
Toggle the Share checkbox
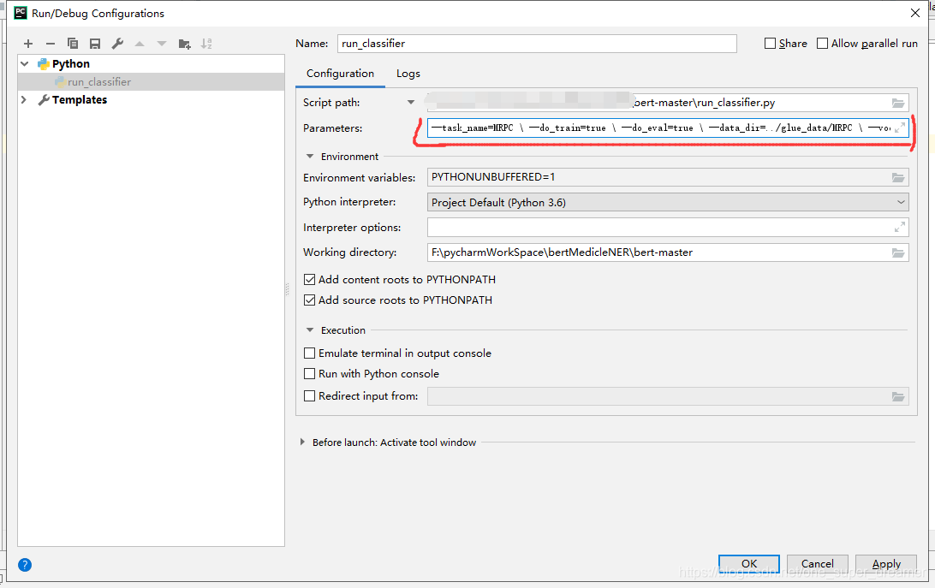pyautogui.click(x=770, y=44)
